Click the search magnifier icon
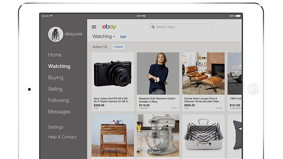Screen dimensions: 283x159 click(153, 27)
